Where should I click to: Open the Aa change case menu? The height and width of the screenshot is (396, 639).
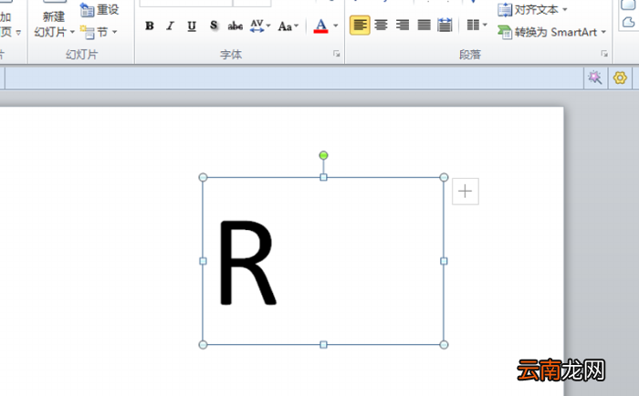tap(288, 26)
